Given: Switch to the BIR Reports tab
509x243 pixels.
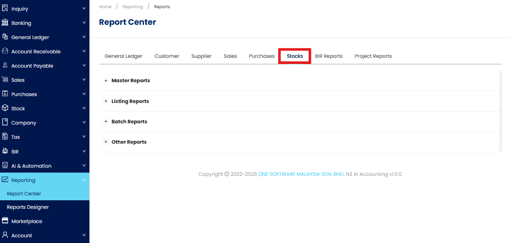Looking at the screenshot, I should [x=328, y=56].
